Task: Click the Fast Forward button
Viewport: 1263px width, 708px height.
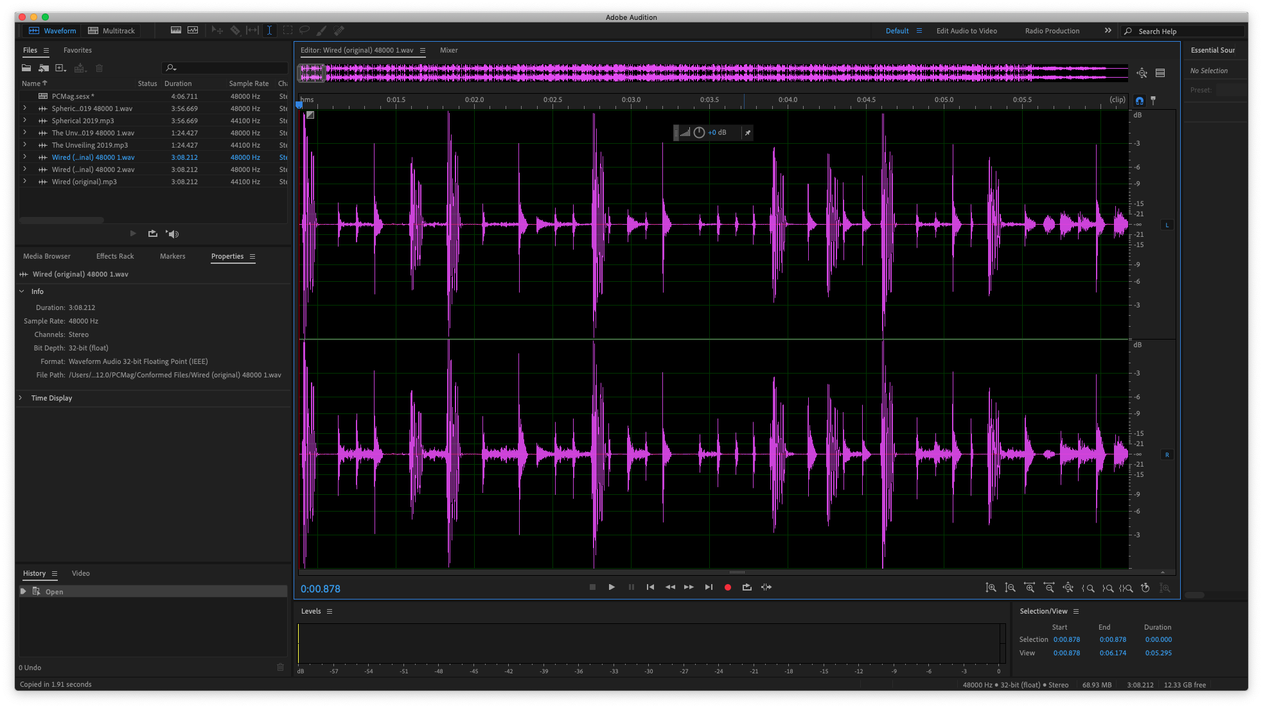Action: (689, 587)
